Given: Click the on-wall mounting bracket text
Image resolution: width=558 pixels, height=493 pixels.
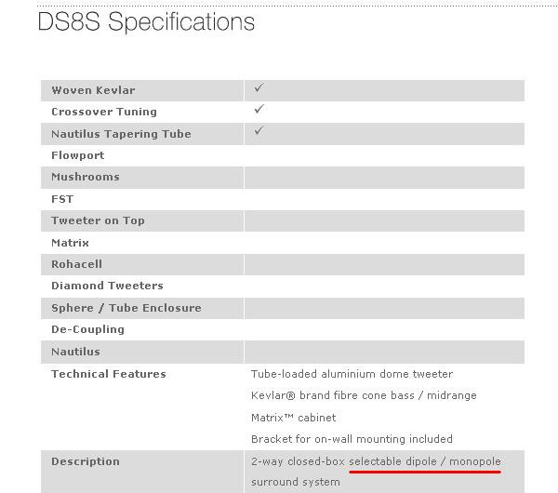Looking at the screenshot, I should pyautogui.click(x=352, y=439).
